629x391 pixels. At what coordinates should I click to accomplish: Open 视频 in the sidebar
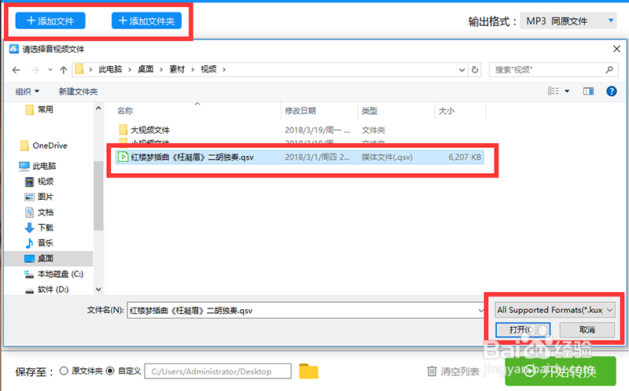46,182
